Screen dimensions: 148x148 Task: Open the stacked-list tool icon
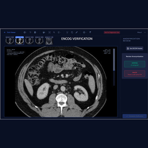35,32
